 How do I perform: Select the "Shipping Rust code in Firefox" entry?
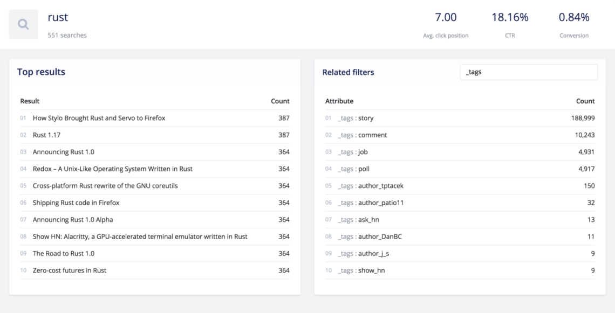[x=71, y=203]
